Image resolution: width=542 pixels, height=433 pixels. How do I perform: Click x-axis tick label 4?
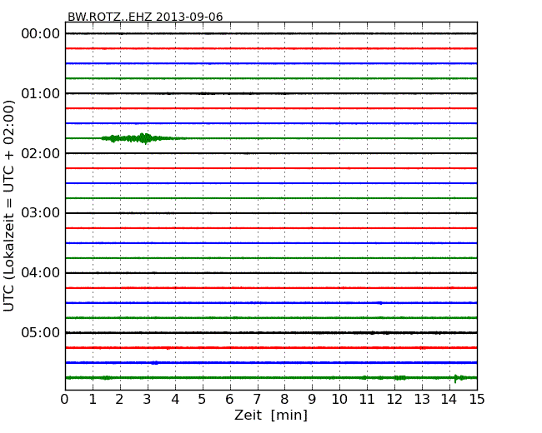coord(174,400)
